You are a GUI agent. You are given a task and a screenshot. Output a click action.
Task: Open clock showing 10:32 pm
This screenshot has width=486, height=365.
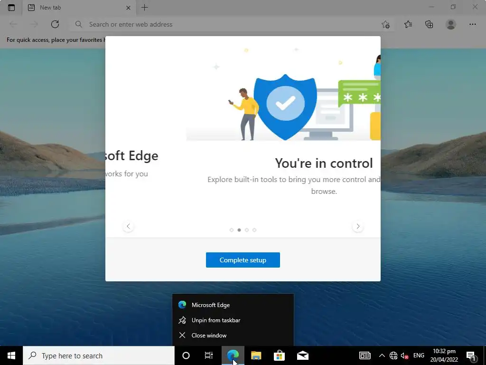444,355
